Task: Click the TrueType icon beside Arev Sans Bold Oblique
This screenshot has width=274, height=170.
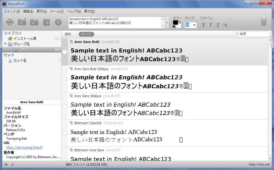Action: coord(71,69)
